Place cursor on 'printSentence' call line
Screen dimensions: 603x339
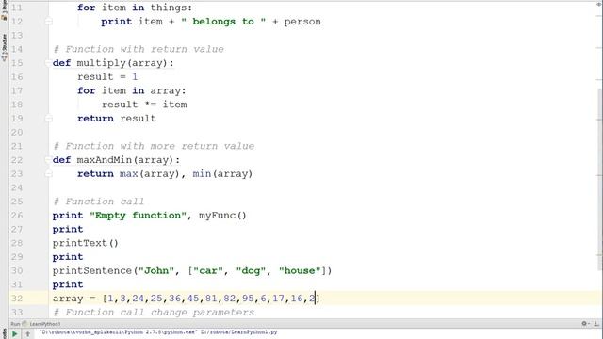tap(192, 270)
